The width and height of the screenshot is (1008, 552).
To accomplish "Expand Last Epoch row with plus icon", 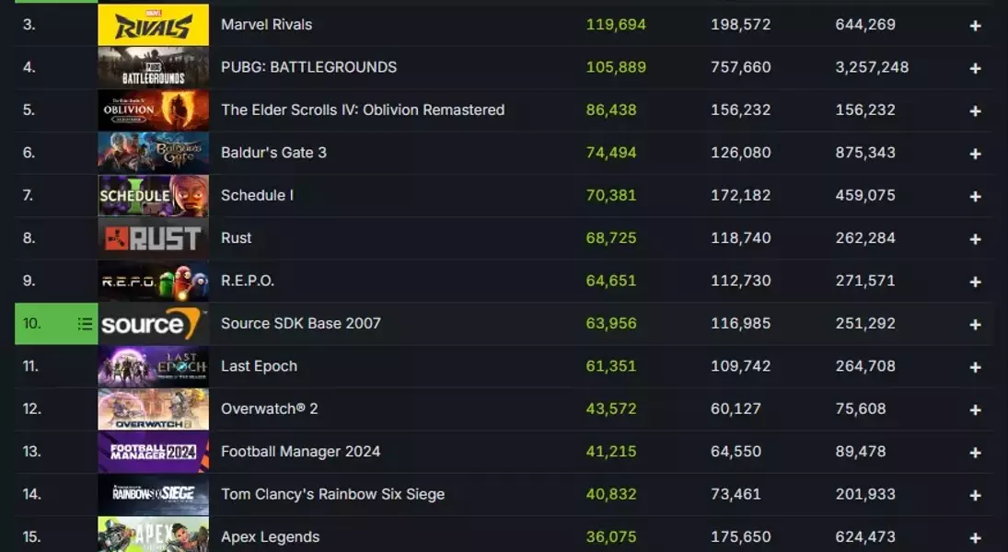I will coord(975,367).
